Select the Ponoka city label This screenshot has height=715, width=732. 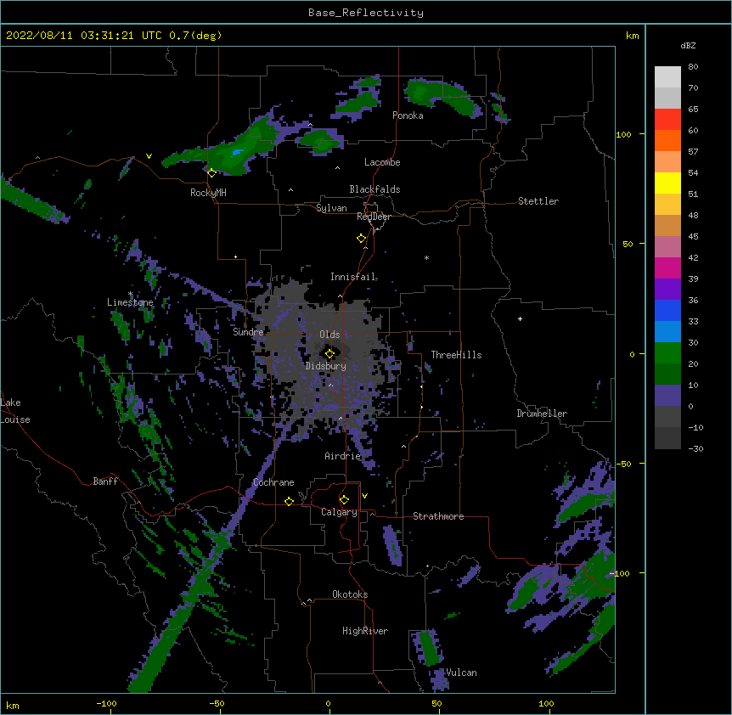click(408, 115)
